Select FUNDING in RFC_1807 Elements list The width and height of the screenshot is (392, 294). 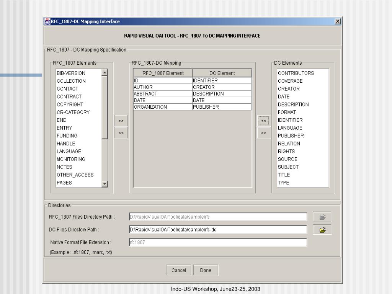[79, 136]
